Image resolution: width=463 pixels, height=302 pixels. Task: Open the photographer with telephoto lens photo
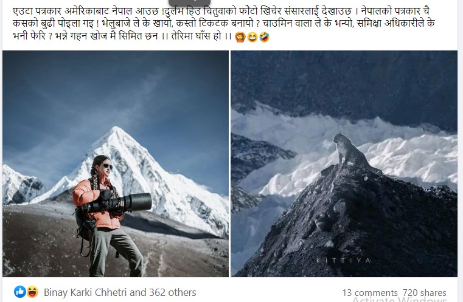pos(116,163)
